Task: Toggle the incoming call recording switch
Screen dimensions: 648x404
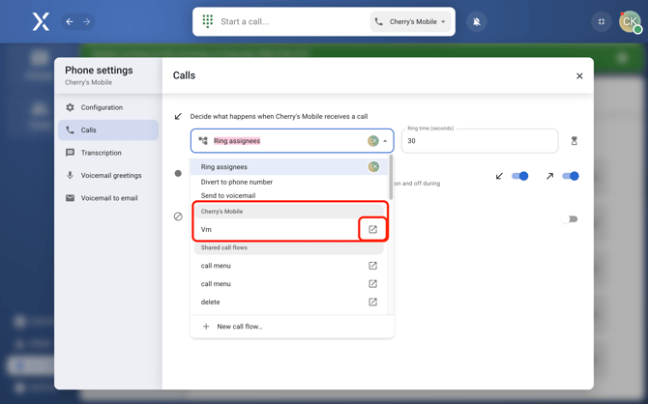Action: point(520,176)
